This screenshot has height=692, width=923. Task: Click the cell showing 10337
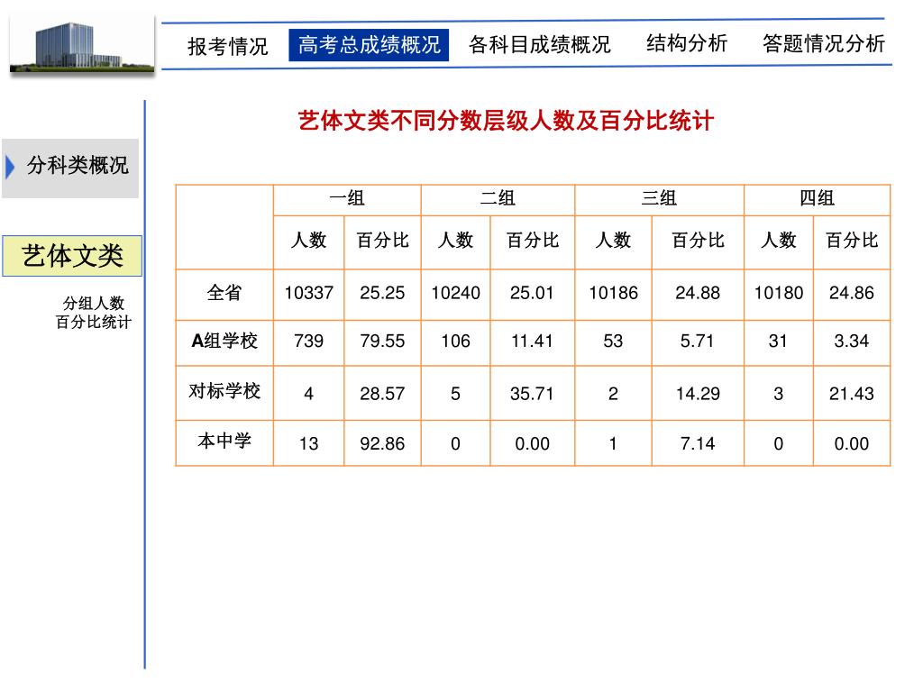(x=309, y=293)
